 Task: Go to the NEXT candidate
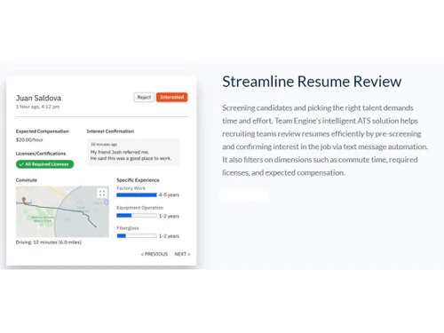click(182, 254)
